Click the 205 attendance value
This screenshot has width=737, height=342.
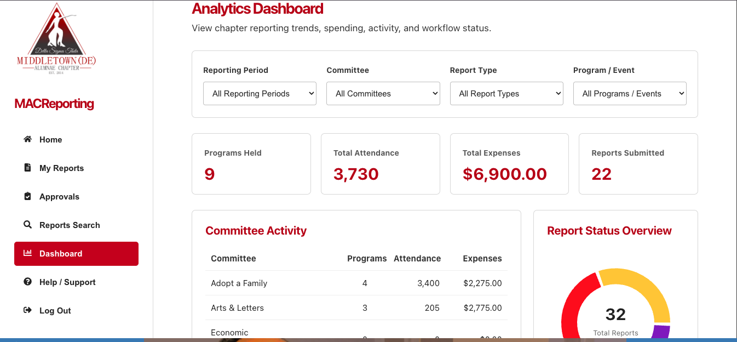pos(432,308)
